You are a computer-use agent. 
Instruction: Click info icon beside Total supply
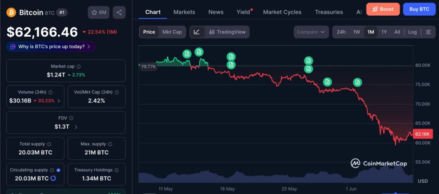click(x=49, y=144)
